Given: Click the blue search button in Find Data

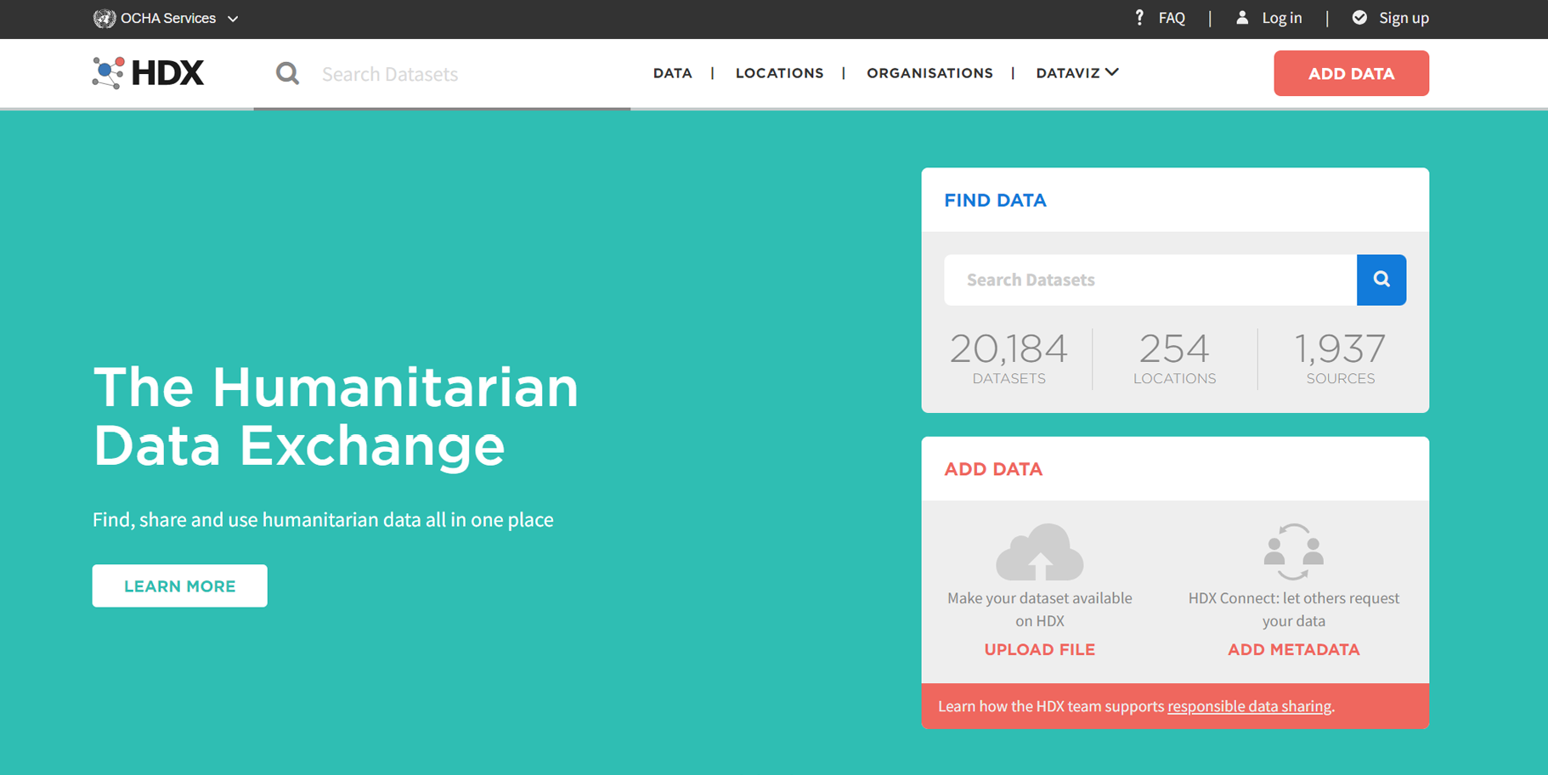Looking at the screenshot, I should coord(1381,280).
